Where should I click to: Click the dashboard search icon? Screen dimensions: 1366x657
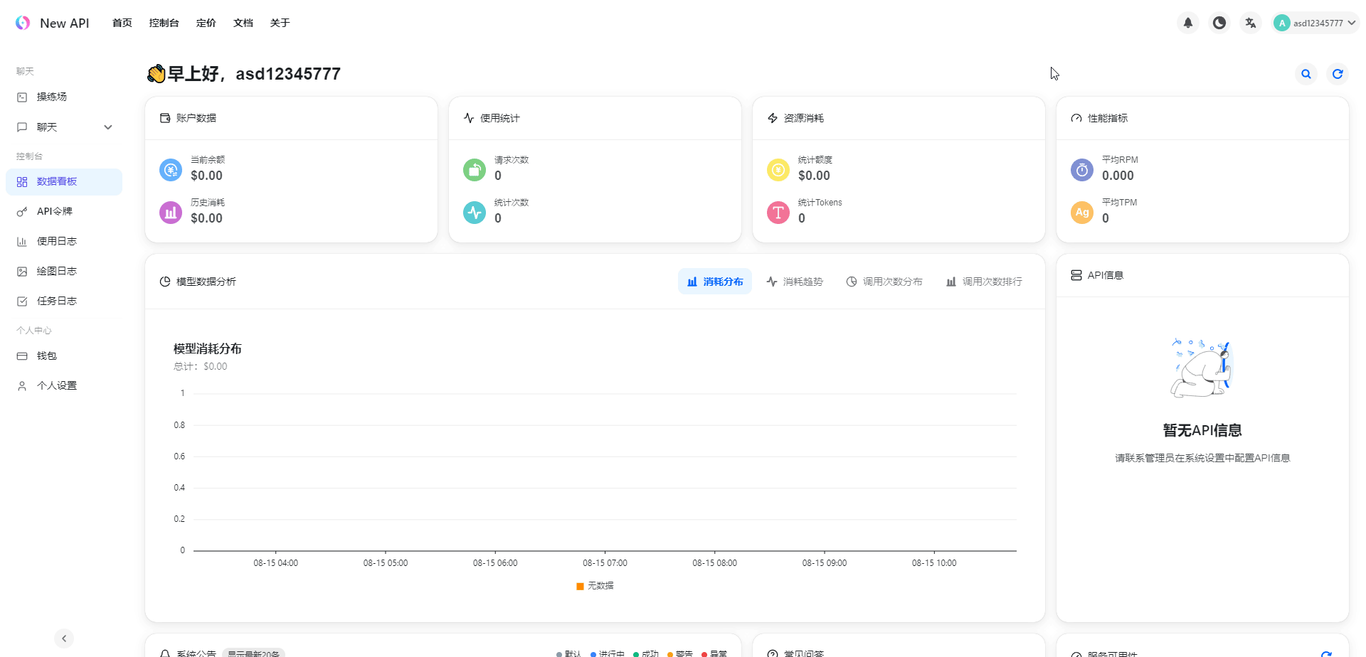point(1306,74)
